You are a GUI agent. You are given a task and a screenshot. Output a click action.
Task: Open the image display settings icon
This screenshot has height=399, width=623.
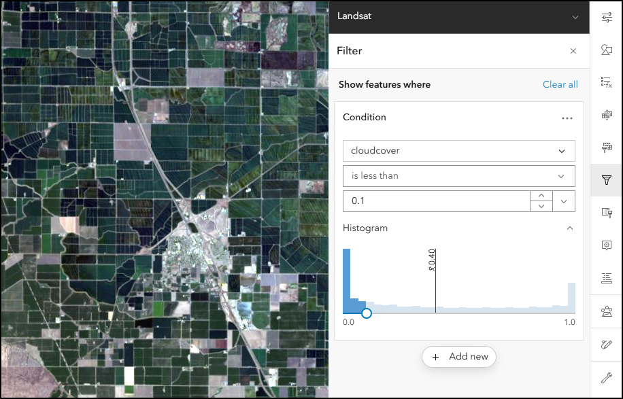(x=605, y=147)
